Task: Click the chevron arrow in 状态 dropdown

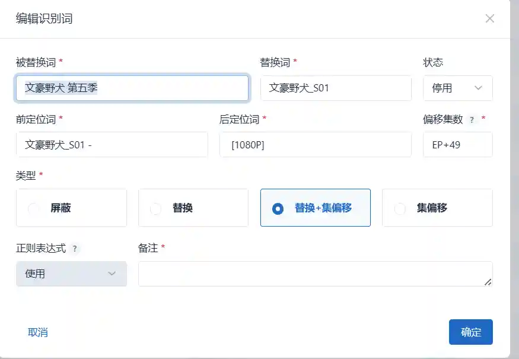Action: [x=479, y=88]
